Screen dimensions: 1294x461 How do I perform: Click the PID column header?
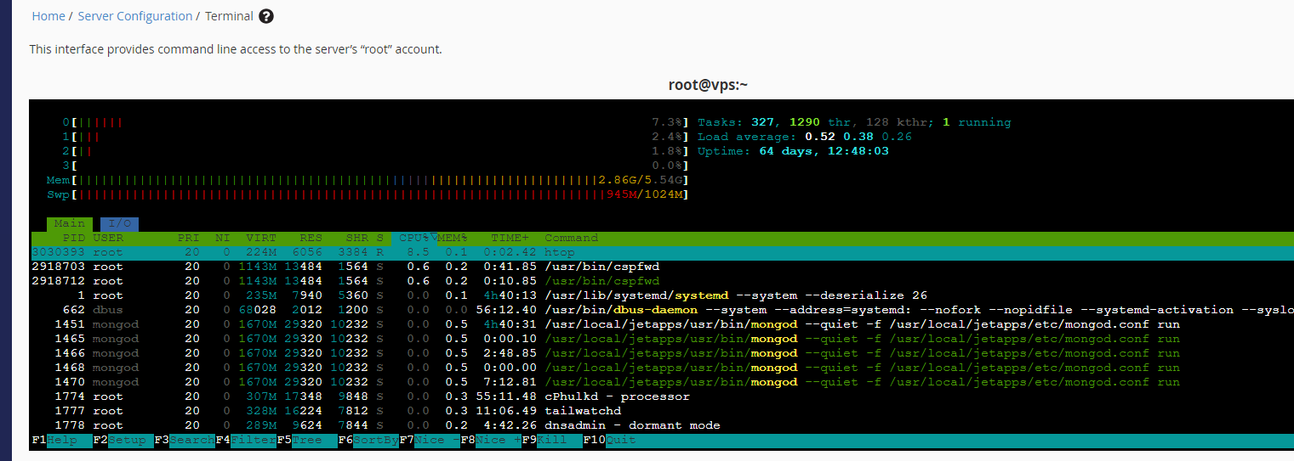(74, 238)
